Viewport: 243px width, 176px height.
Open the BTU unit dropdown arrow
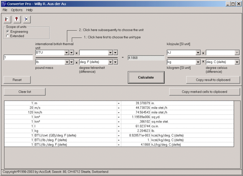pos(67,53)
